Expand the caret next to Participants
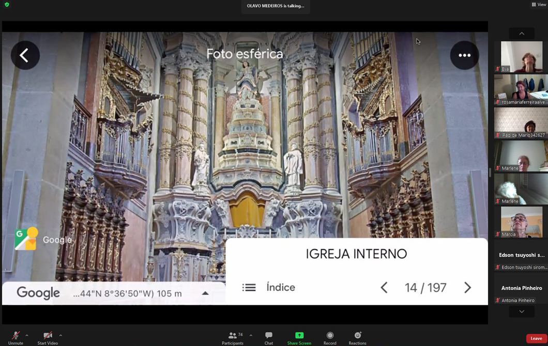Screen dimensions: 548x346 tap(251, 335)
